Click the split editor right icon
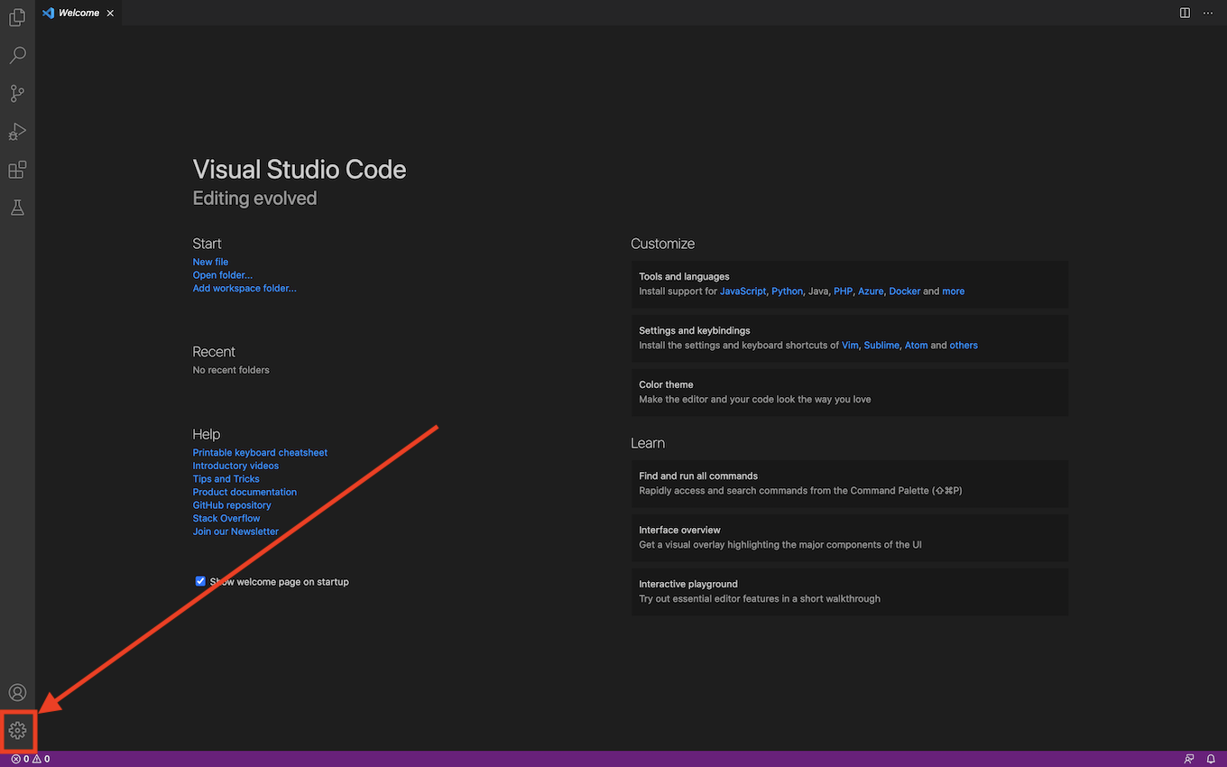 (x=1185, y=13)
